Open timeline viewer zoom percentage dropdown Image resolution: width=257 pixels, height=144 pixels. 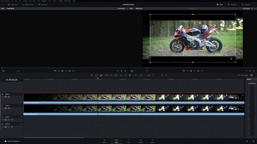click(x=131, y=8)
